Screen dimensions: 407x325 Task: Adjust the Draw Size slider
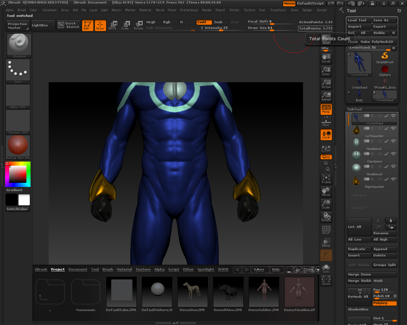[x=272, y=28]
